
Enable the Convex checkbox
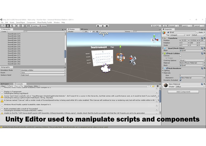coord(181,56)
